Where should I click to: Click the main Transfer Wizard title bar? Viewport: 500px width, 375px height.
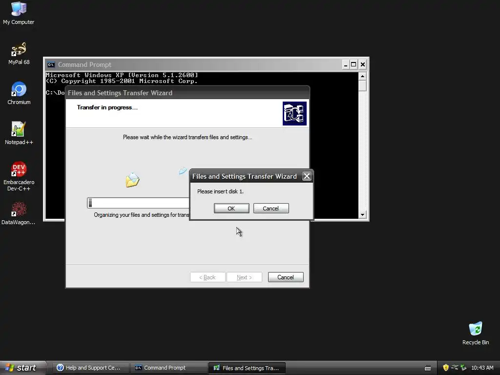click(x=187, y=93)
